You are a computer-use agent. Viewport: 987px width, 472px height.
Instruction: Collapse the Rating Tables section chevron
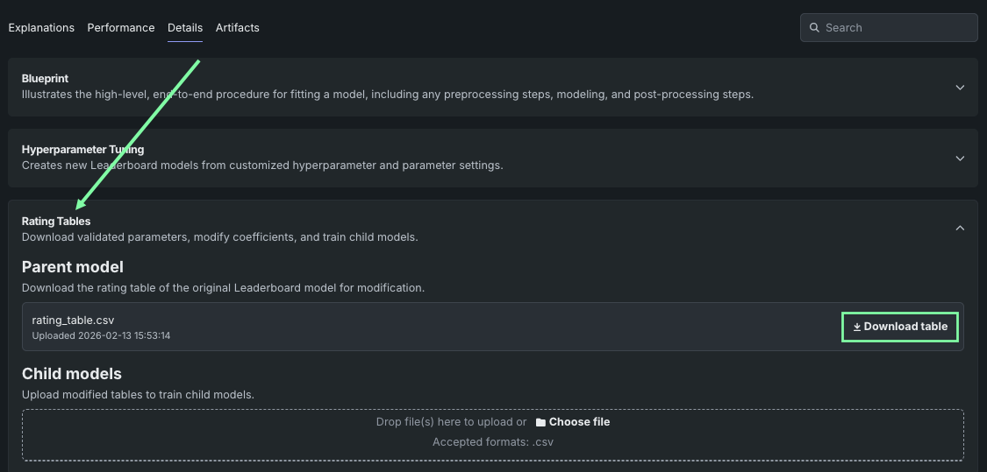pos(960,229)
